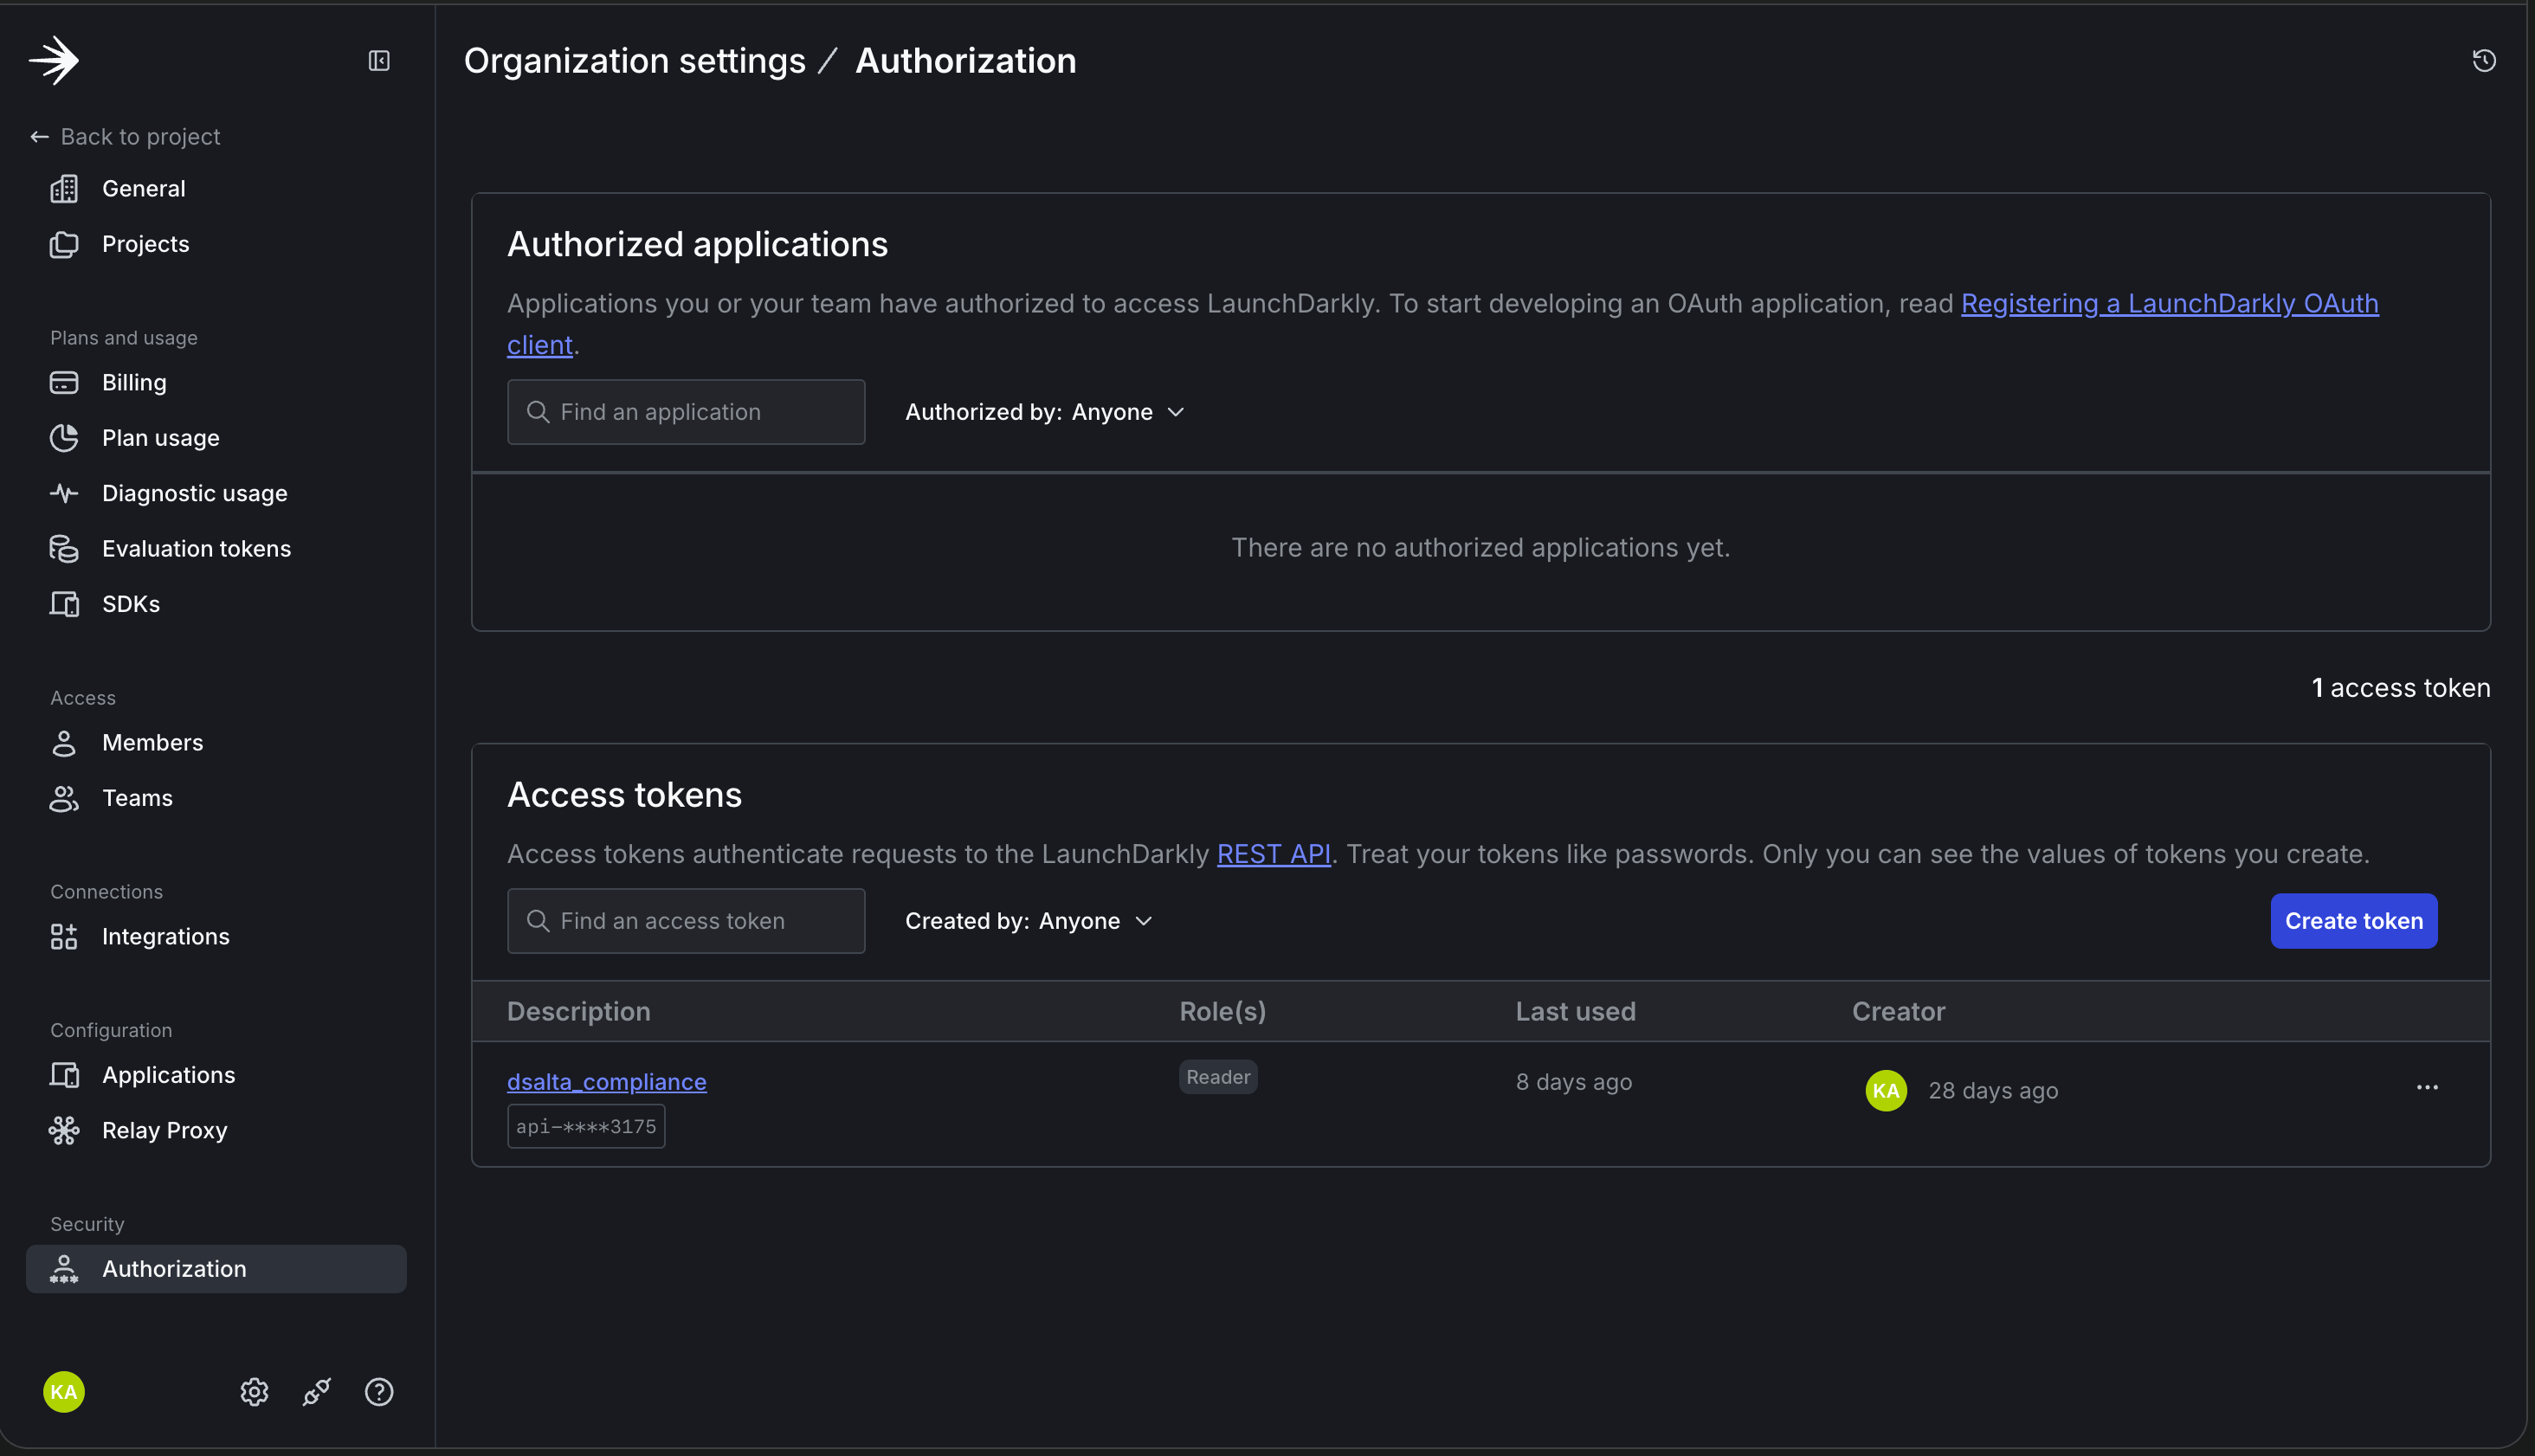Viewport: 2535px width, 1456px height.
Task: Click the 8 days ago last used value
Action: click(1573, 1082)
